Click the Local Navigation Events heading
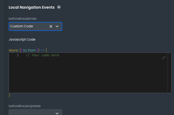 [x=31, y=7]
